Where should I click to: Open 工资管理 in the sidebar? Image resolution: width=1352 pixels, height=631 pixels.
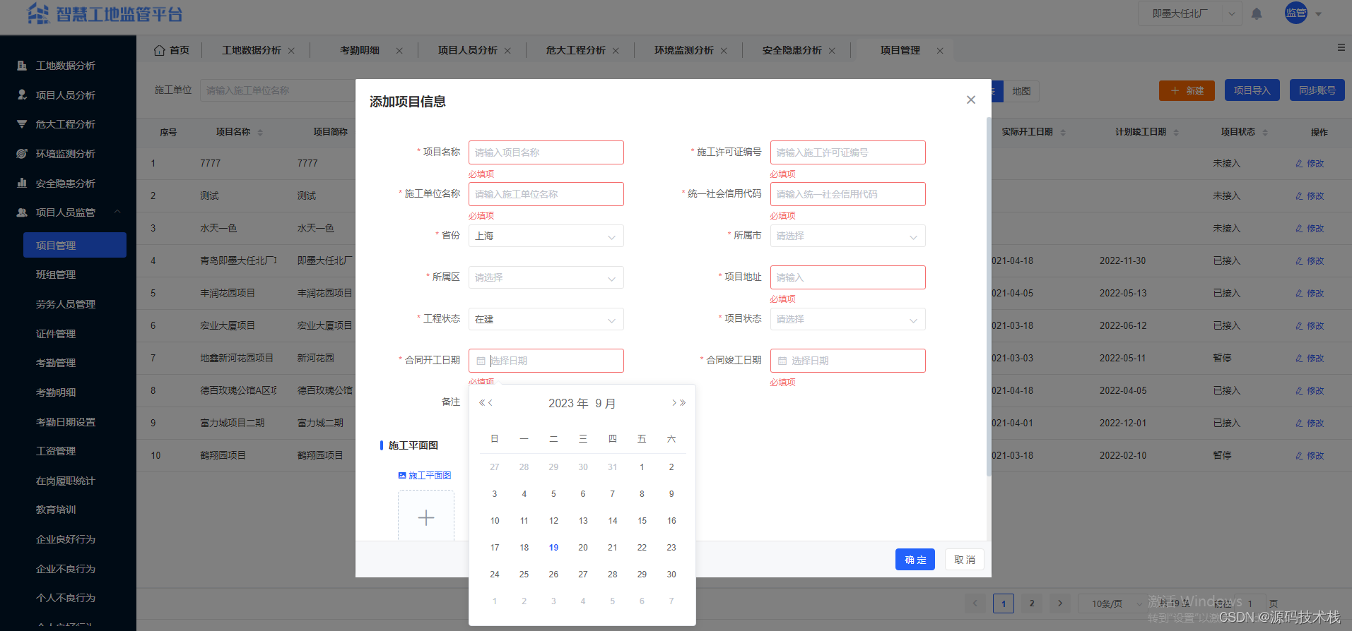tap(56, 451)
